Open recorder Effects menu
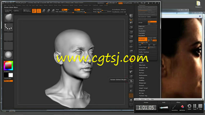 pos(143,99)
